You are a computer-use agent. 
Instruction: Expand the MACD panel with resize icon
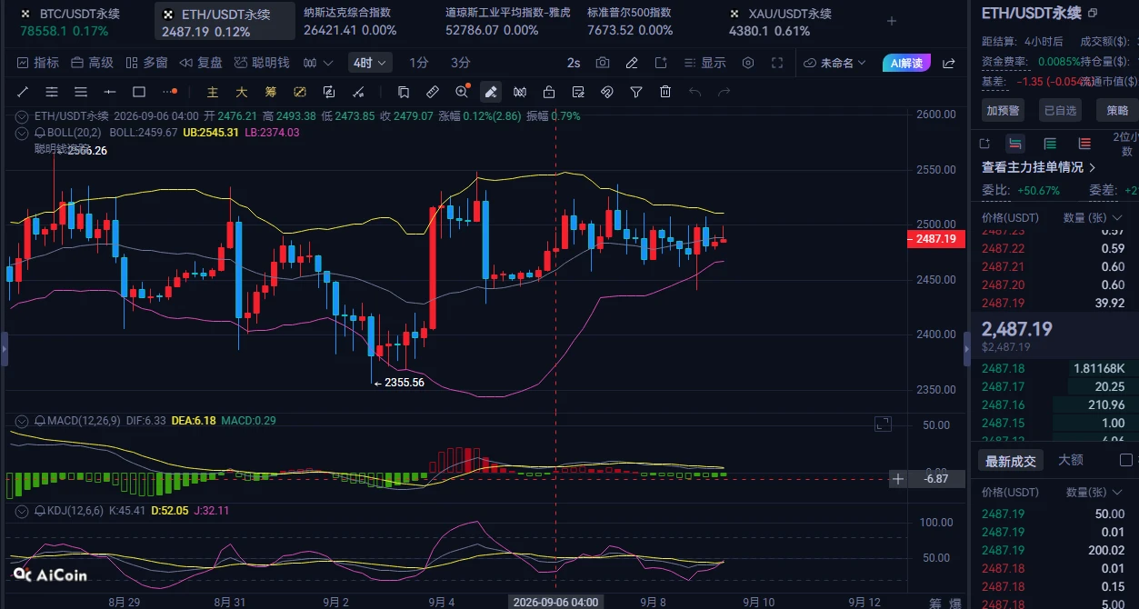(x=883, y=423)
